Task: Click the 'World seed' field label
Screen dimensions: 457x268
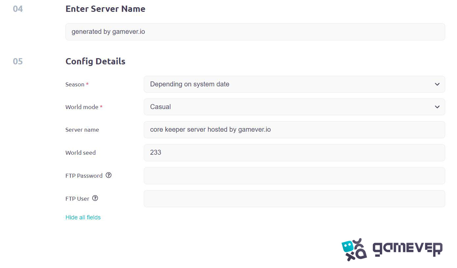Action: pyautogui.click(x=81, y=153)
